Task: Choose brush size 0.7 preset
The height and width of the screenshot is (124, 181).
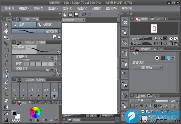Action: (x=15, y=87)
